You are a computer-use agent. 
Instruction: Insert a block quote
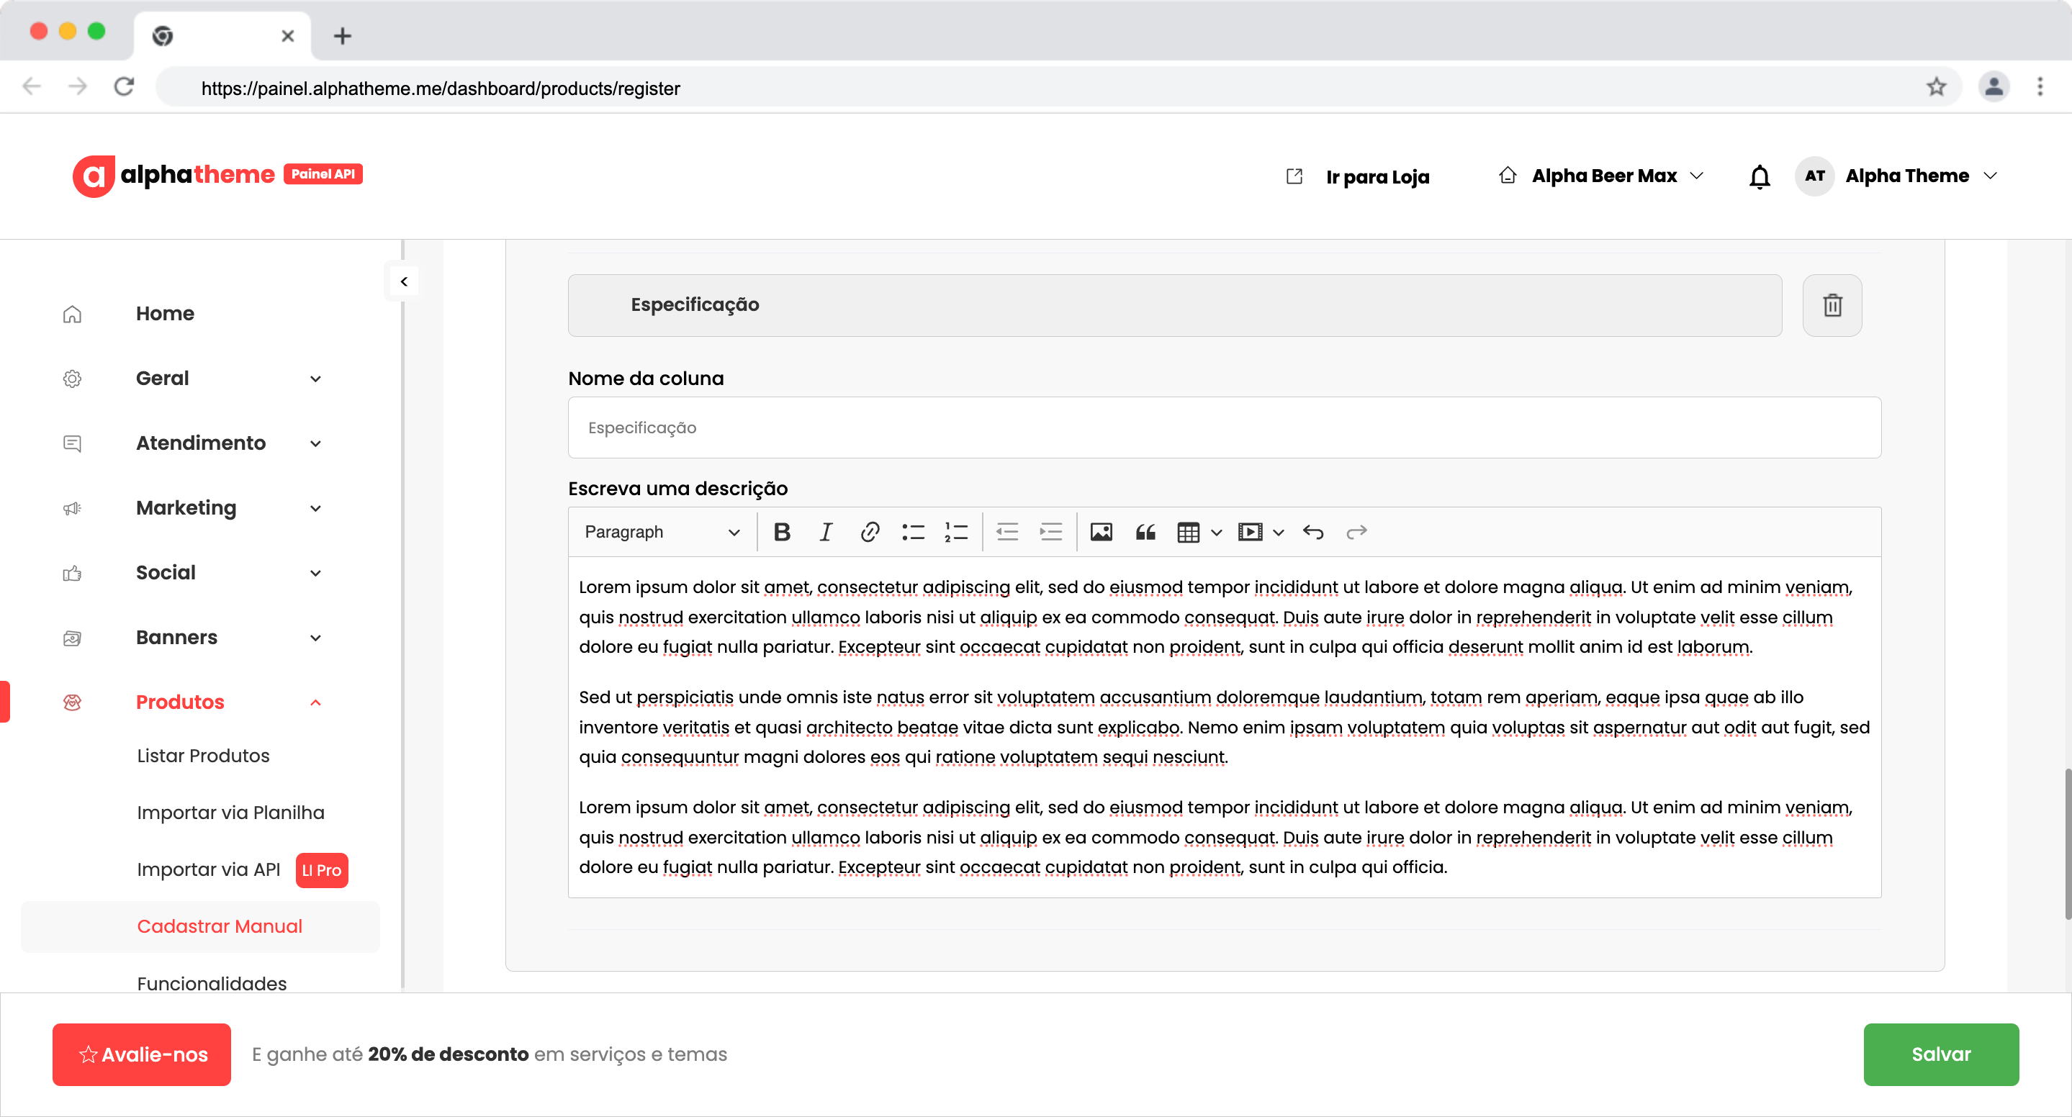coord(1145,533)
